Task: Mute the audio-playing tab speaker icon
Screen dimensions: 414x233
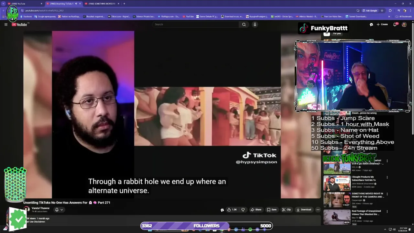Action: click(76, 4)
